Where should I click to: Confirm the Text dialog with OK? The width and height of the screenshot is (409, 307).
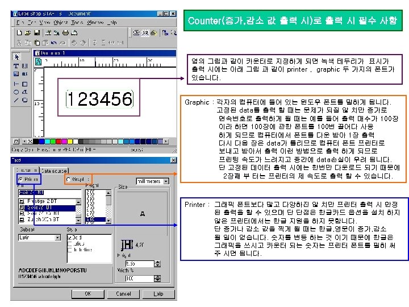coord(88,294)
